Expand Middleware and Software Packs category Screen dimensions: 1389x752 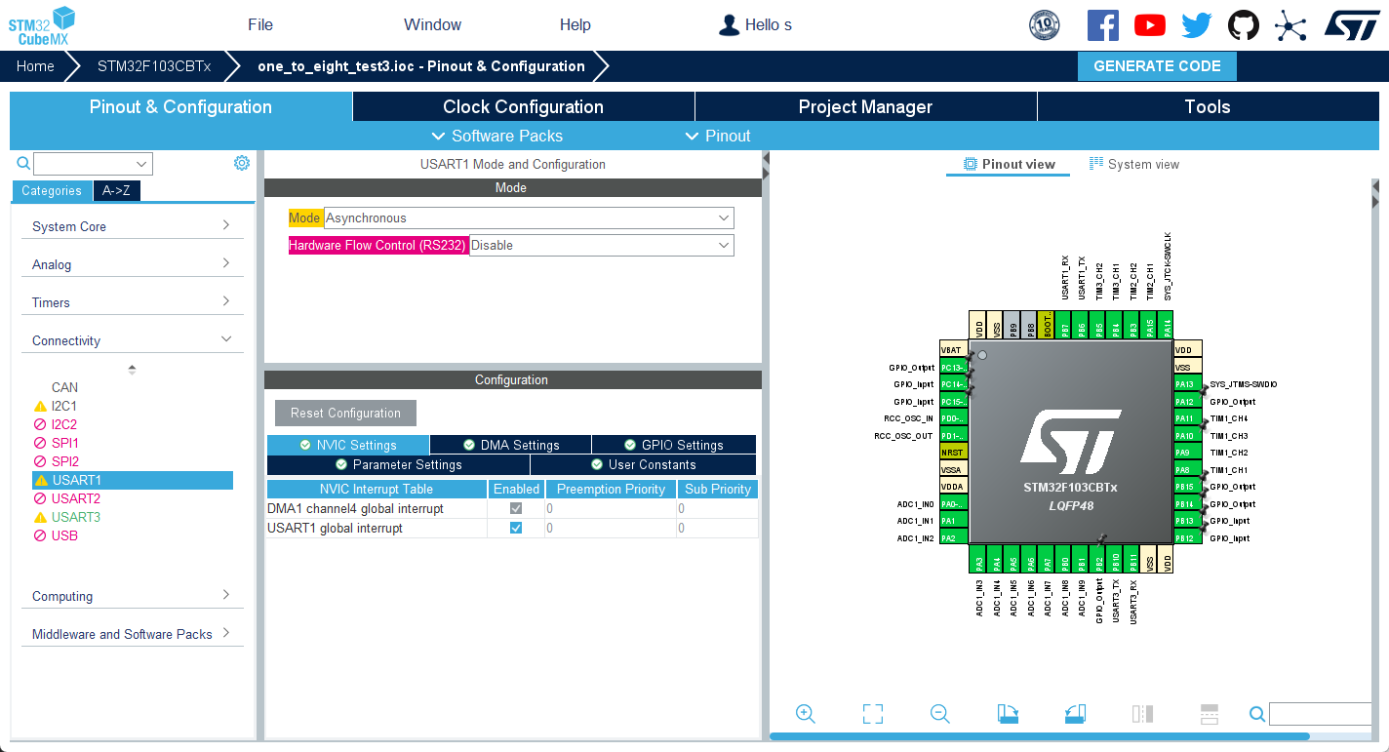(133, 634)
